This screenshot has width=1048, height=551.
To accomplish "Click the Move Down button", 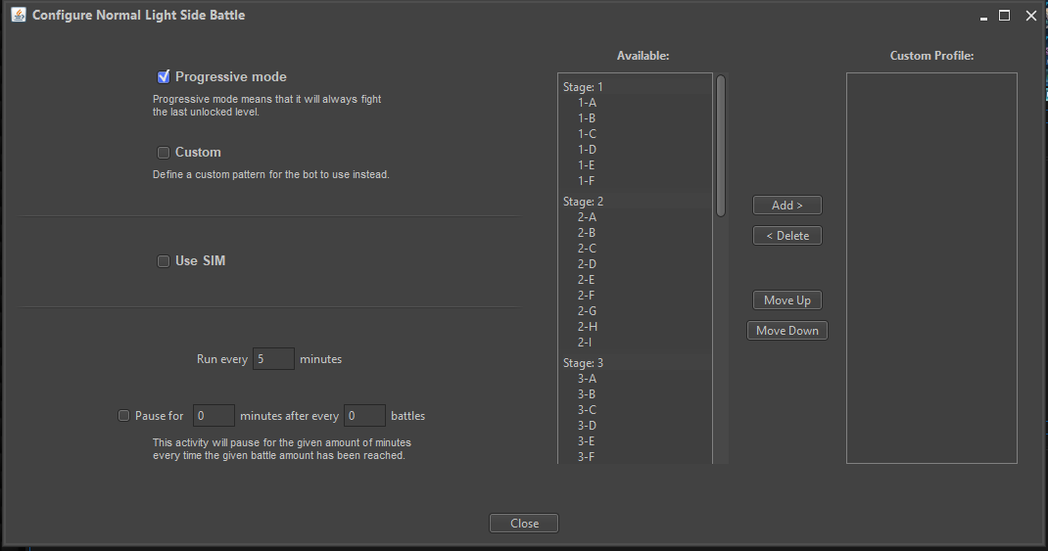I will tap(786, 331).
